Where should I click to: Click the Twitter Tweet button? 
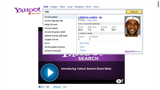click(57, 87)
